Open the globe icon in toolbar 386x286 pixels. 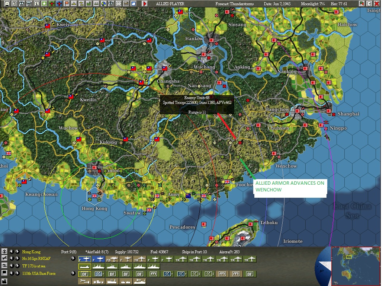click(x=104, y=4)
